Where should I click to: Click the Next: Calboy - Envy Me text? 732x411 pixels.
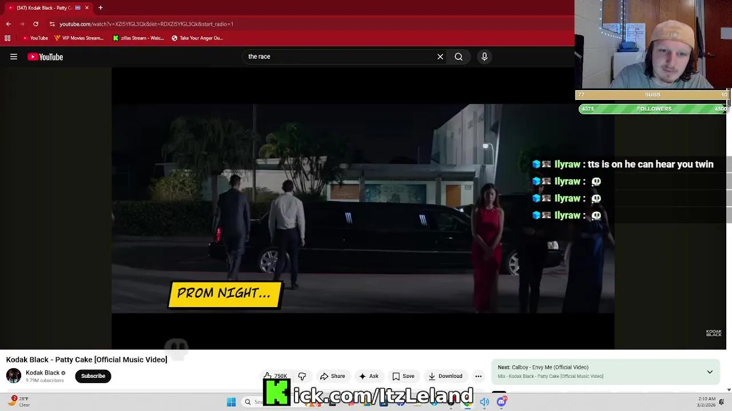[x=543, y=367]
